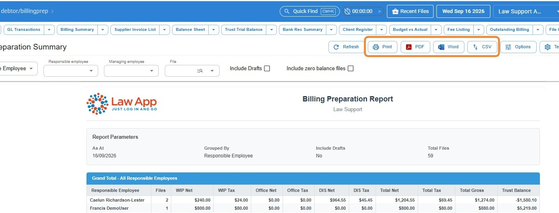This screenshot has width=559, height=213.
Task: Open the Client Register report tab
Action: point(358,30)
